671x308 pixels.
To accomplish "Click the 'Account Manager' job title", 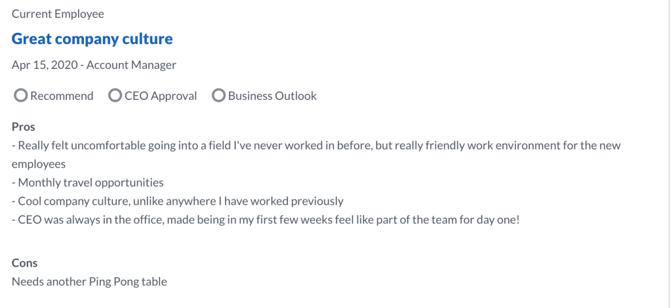I will [131, 65].
